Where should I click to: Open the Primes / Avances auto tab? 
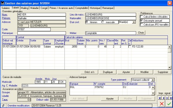61,8
